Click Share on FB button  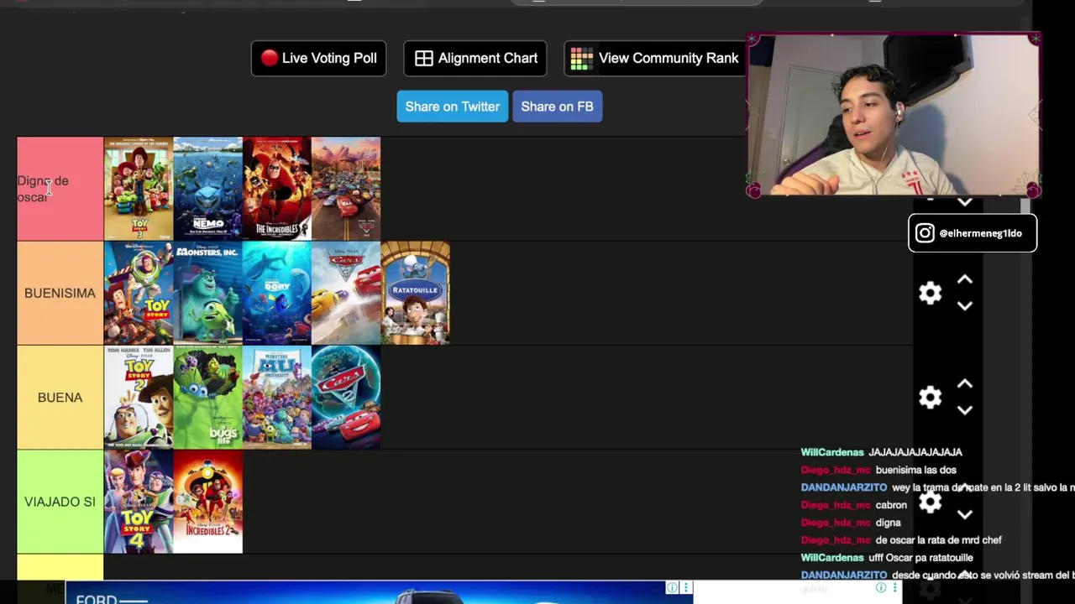(x=557, y=107)
